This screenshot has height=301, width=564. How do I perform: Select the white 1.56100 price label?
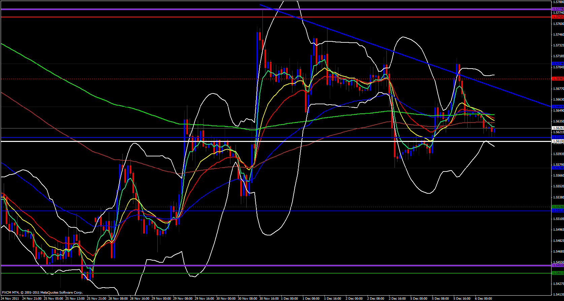pyautogui.click(x=558, y=142)
